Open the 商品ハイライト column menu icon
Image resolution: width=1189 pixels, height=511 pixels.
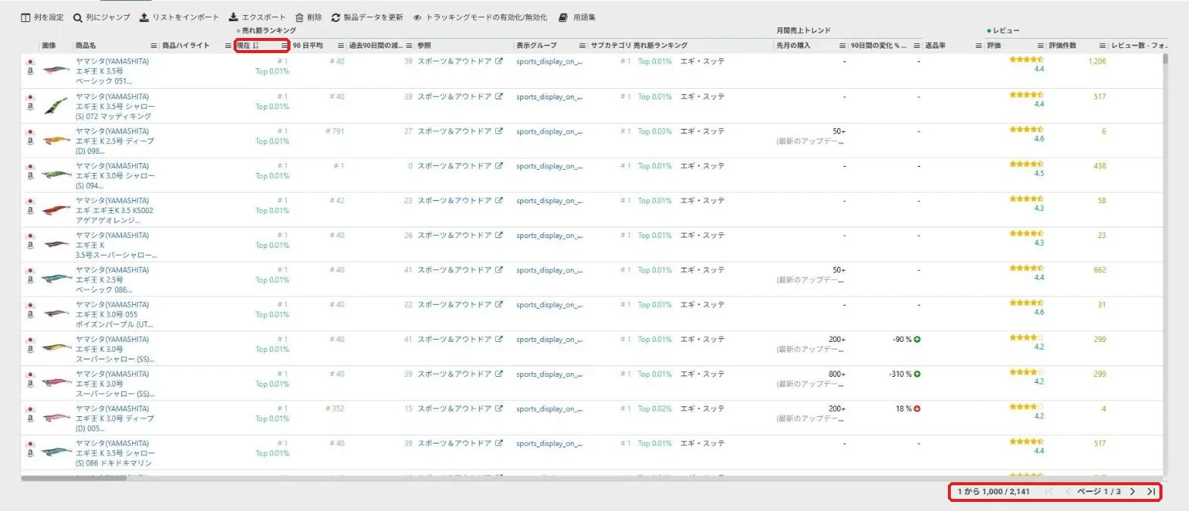pyautogui.click(x=228, y=45)
